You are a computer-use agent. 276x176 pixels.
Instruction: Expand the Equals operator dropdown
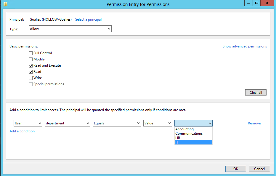tap(117, 123)
